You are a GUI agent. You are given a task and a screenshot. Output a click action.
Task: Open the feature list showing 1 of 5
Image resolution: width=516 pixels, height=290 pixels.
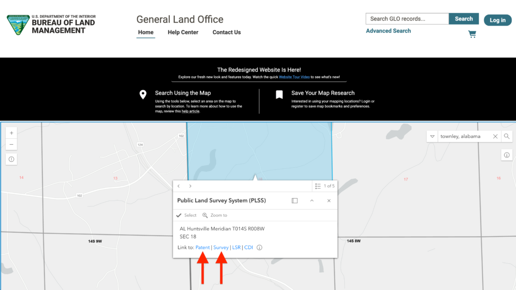coord(325,186)
